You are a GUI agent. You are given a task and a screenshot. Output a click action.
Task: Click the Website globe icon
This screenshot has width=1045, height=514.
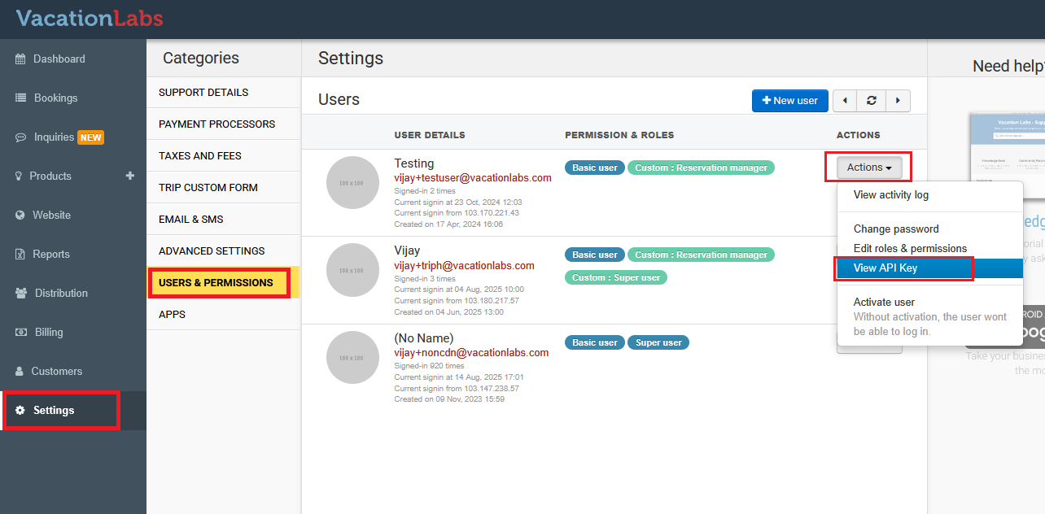[x=20, y=215]
